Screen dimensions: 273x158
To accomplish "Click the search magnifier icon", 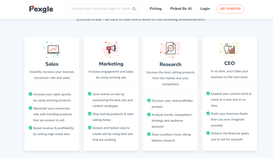I will (134, 9).
